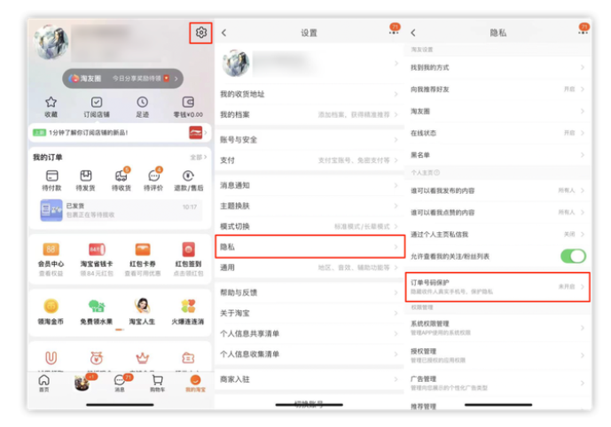Open 找到我的方式 privacy option

[498, 67]
